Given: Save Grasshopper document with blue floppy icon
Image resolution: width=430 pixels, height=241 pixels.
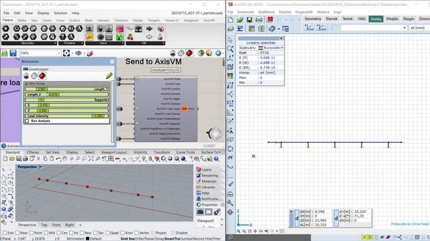Looking at the screenshot, I should 13,53.
